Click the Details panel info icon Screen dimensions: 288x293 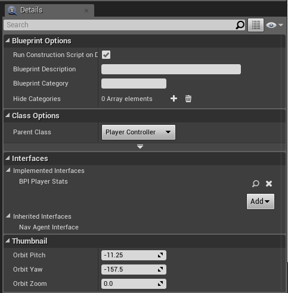(12, 10)
